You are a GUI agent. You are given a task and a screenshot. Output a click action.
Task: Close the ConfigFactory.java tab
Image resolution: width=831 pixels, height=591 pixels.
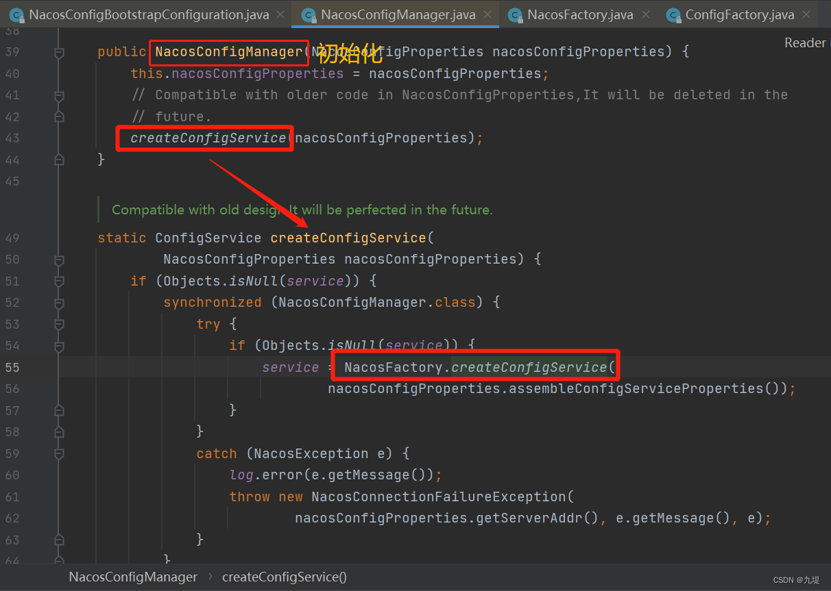(x=806, y=14)
